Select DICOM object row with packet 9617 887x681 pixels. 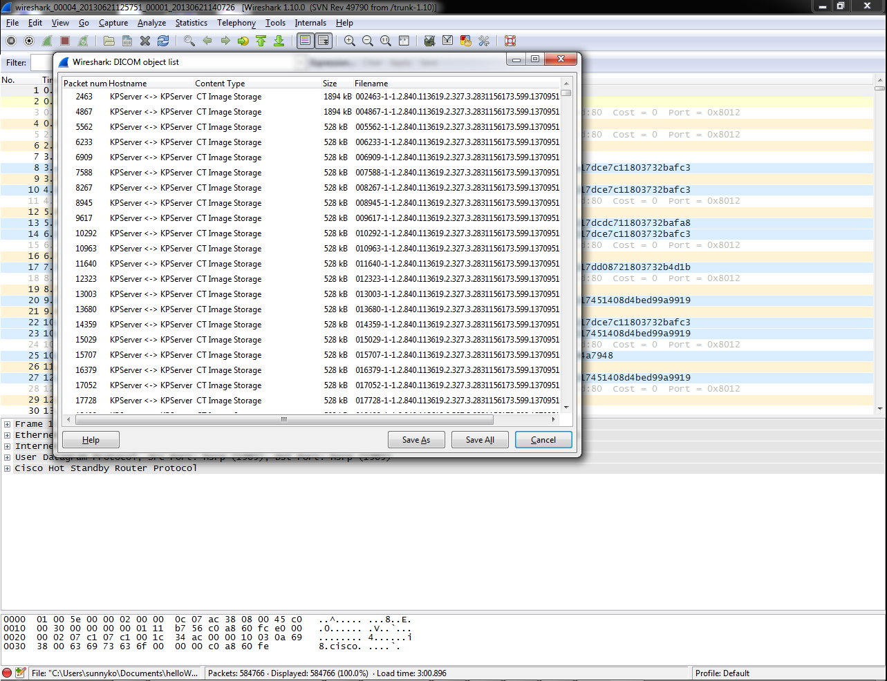click(x=311, y=218)
